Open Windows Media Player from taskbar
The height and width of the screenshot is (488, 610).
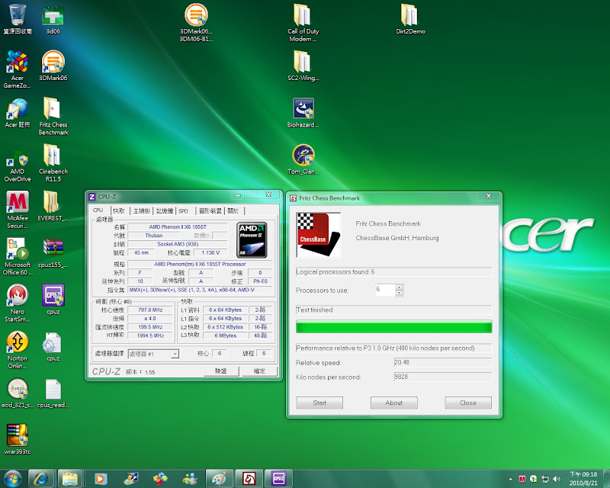[x=100, y=479]
